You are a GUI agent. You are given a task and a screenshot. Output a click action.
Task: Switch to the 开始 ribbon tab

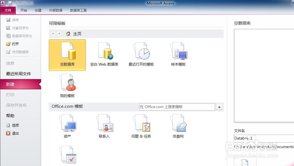24,10
